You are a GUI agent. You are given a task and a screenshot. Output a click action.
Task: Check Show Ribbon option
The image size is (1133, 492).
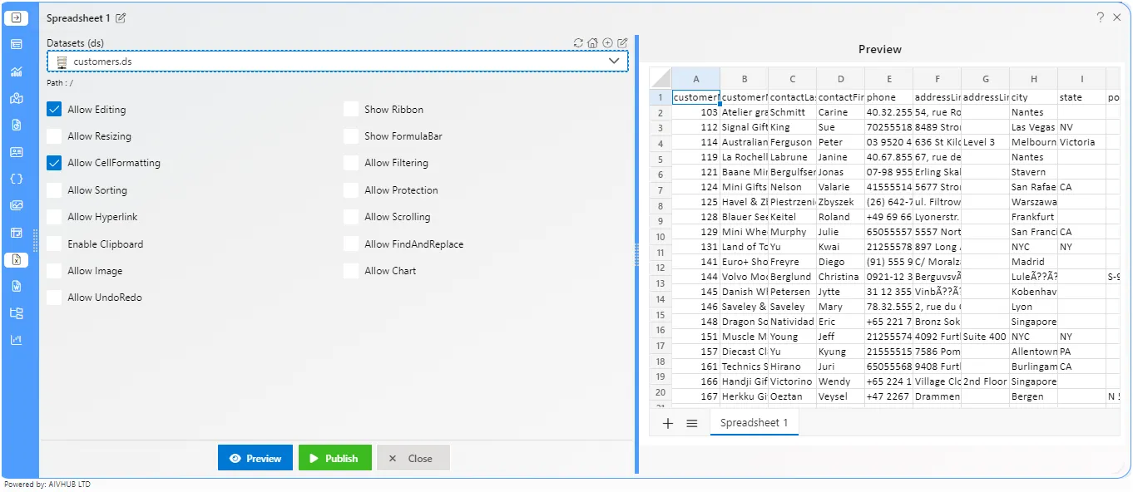351,109
